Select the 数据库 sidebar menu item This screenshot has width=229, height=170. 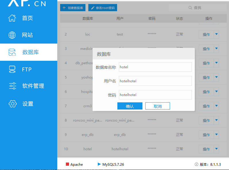[29, 52]
